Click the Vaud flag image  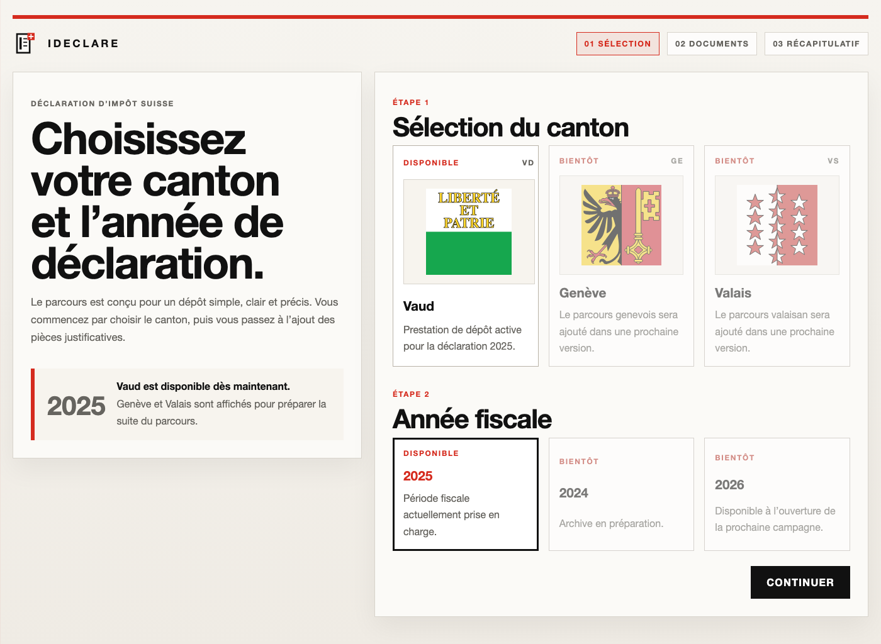click(469, 231)
